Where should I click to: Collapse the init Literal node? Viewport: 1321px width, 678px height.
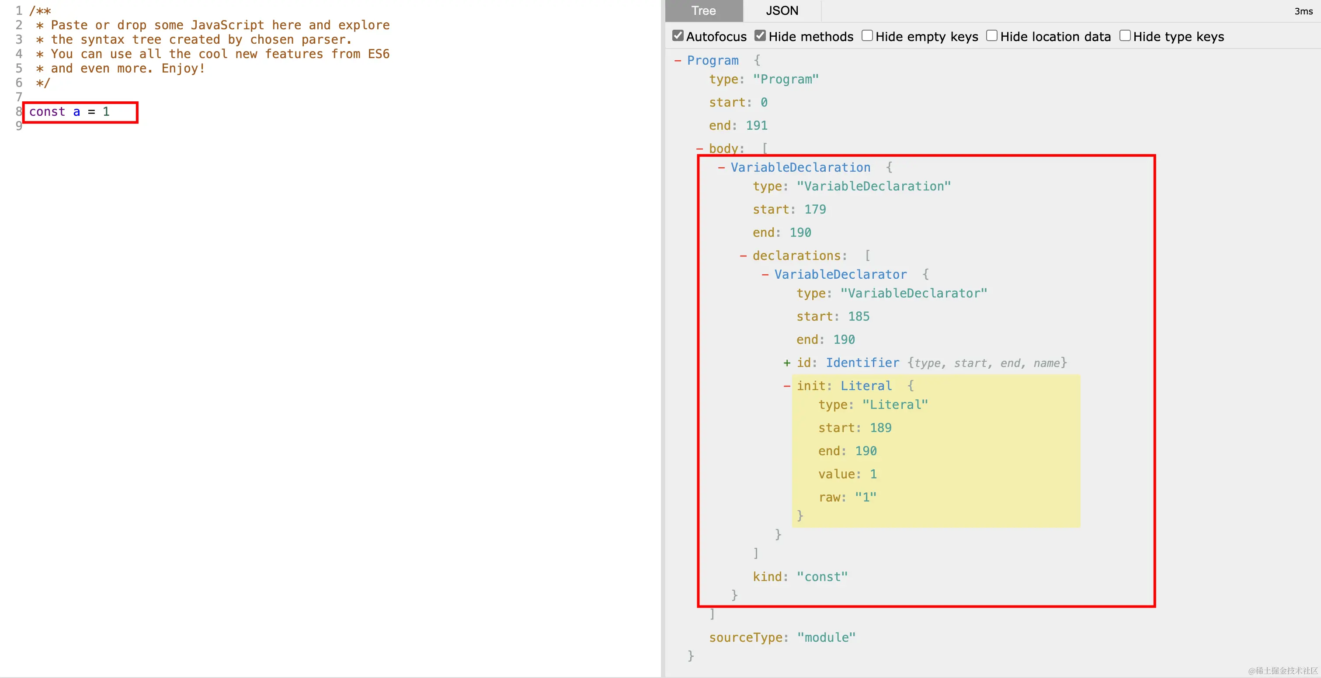(x=787, y=386)
